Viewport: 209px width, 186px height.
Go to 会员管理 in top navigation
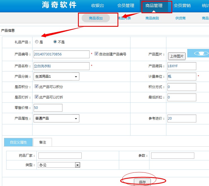[126, 6]
